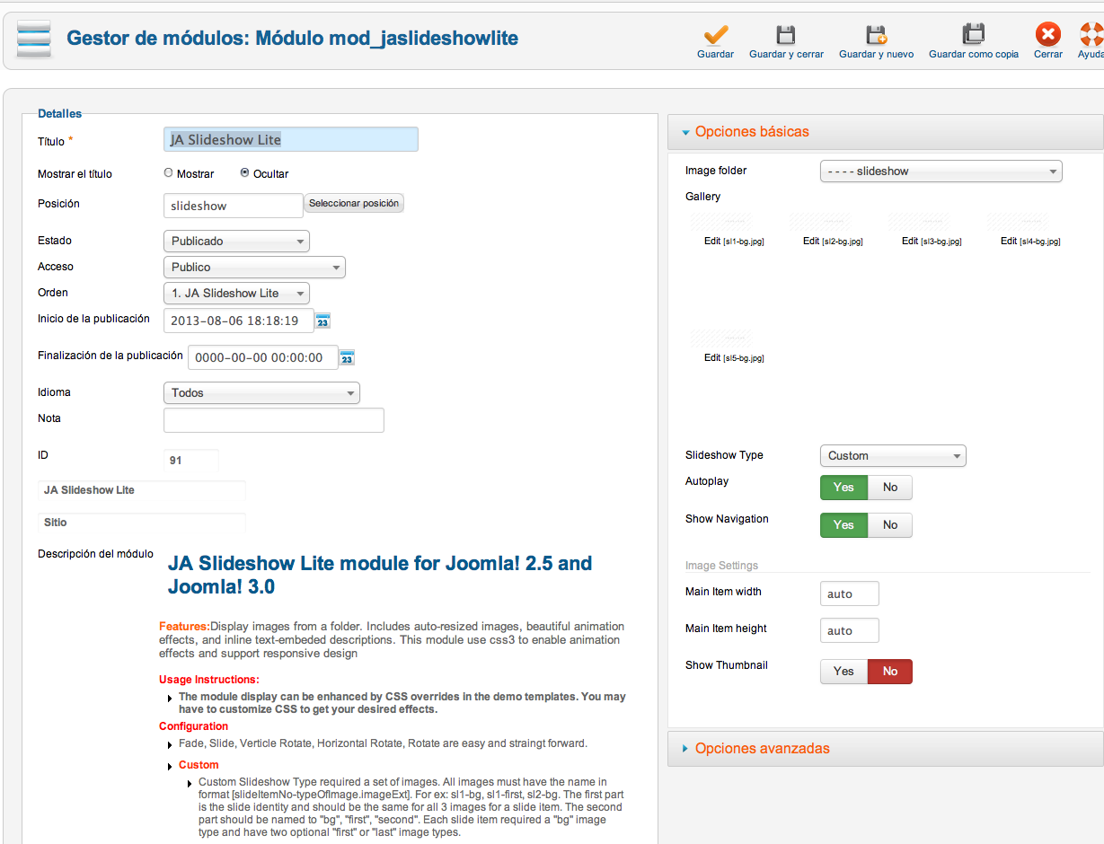The width and height of the screenshot is (1104, 844).
Task: Open the Orden dropdown
Action: 236,293
